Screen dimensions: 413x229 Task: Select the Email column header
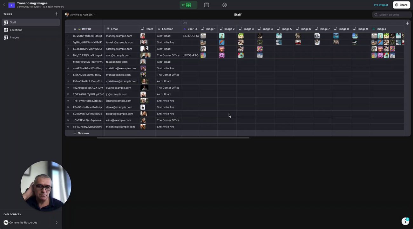[x=122, y=29]
